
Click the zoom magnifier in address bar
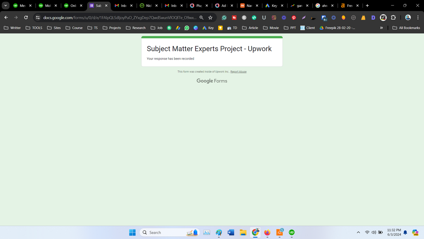pyautogui.click(x=202, y=18)
